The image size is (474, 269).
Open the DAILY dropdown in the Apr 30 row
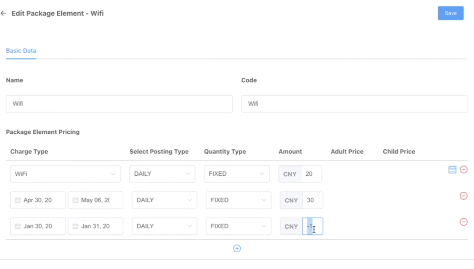[164, 200]
